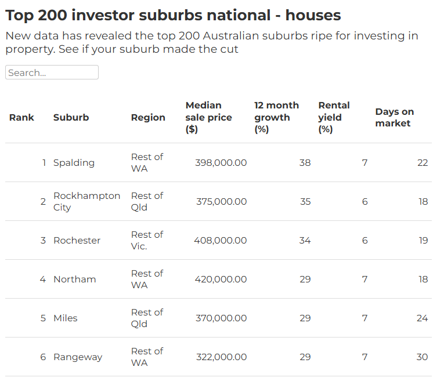Select the Northam suburb cell
Viewport: 444px width, 381px height.
pos(74,280)
